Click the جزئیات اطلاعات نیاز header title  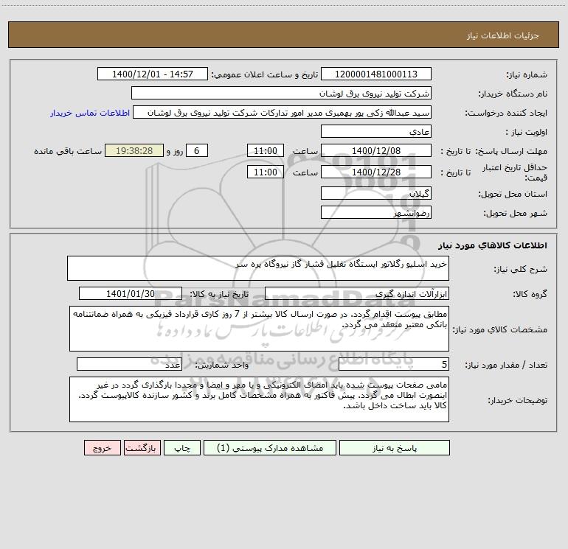coord(503,35)
